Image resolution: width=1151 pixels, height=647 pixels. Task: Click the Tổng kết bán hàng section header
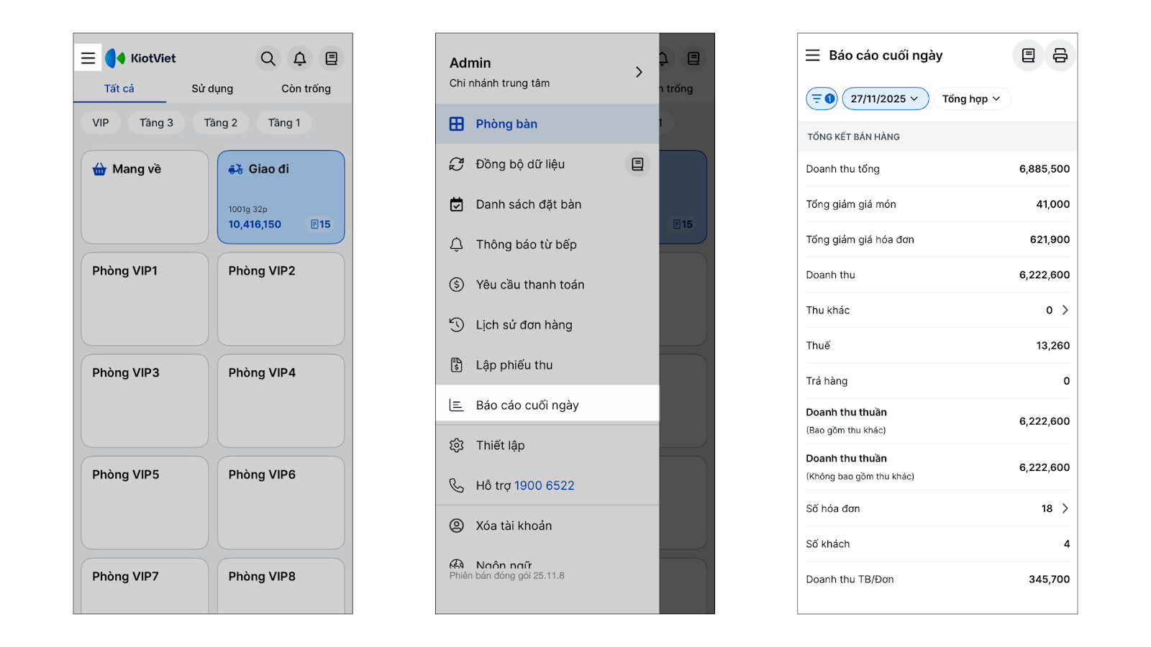[853, 137]
